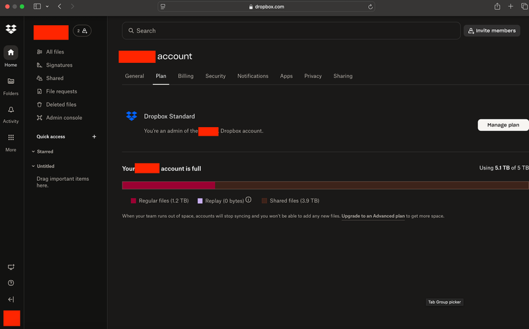Add a Quick access item with plus
529x329 pixels.
click(94, 136)
